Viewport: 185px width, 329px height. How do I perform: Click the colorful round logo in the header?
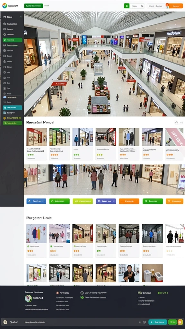tap(4, 6)
